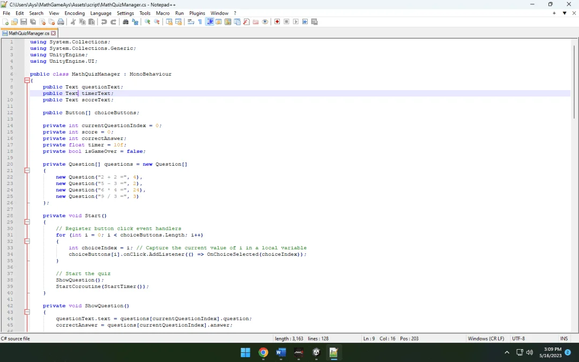Click the Paste clipboard icon
This screenshot has height=362, width=579.
[91, 22]
